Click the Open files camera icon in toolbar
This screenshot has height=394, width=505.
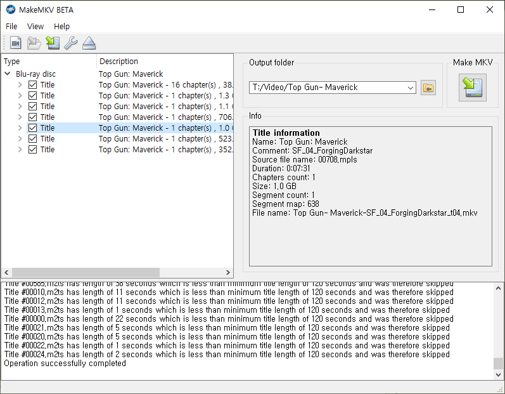[x=15, y=43]
